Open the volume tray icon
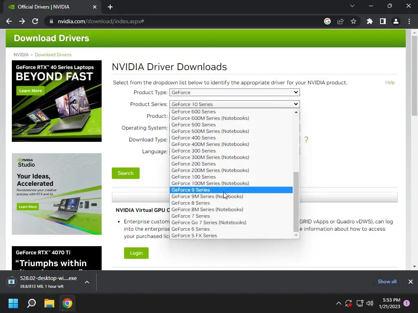418x313 pixels. [x=370, y=303]
